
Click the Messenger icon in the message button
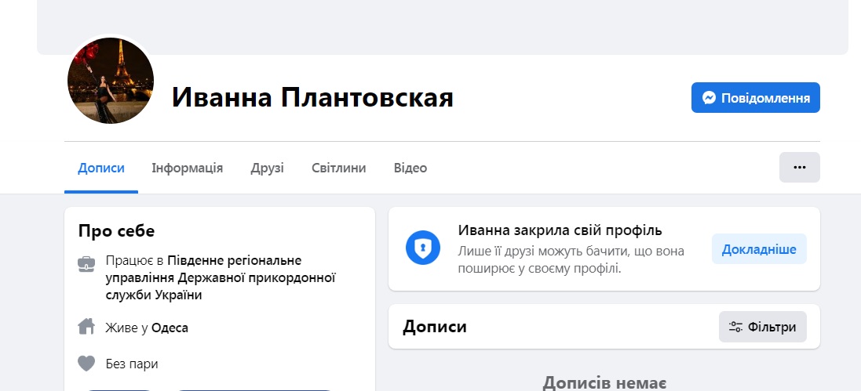(x=709, y=98)
